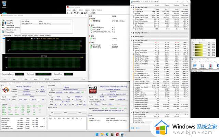Enable the Stress cache checkbox
Image resolution: width=219 pixels, height=137 pixels.
tap(5, 25)
